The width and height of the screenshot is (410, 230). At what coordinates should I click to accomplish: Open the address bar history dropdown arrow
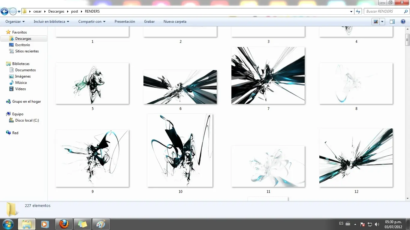point(351,11)
